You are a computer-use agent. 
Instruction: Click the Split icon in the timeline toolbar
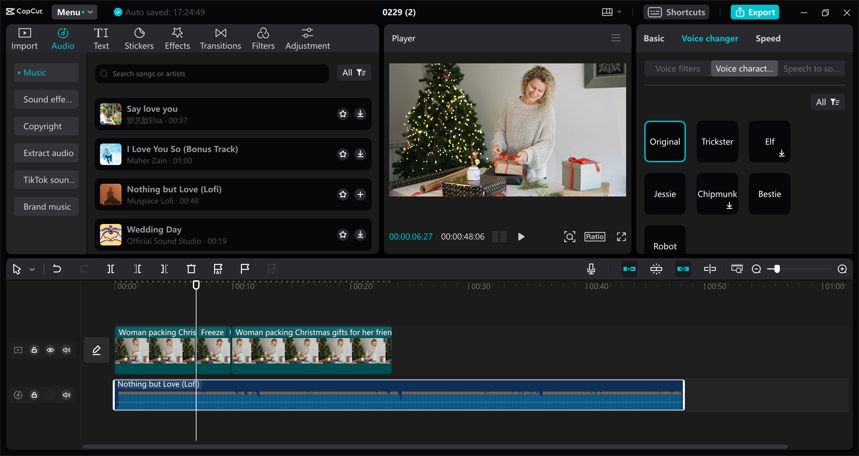pyautogui.click(x=111, y=269)
